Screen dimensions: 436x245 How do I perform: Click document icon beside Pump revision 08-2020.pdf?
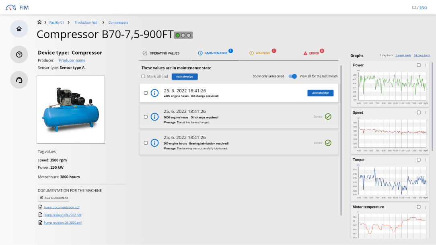[40, 223]
